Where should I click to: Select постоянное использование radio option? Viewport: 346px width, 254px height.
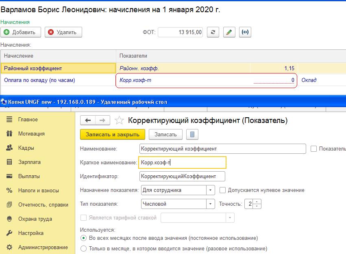coord(84,238)
